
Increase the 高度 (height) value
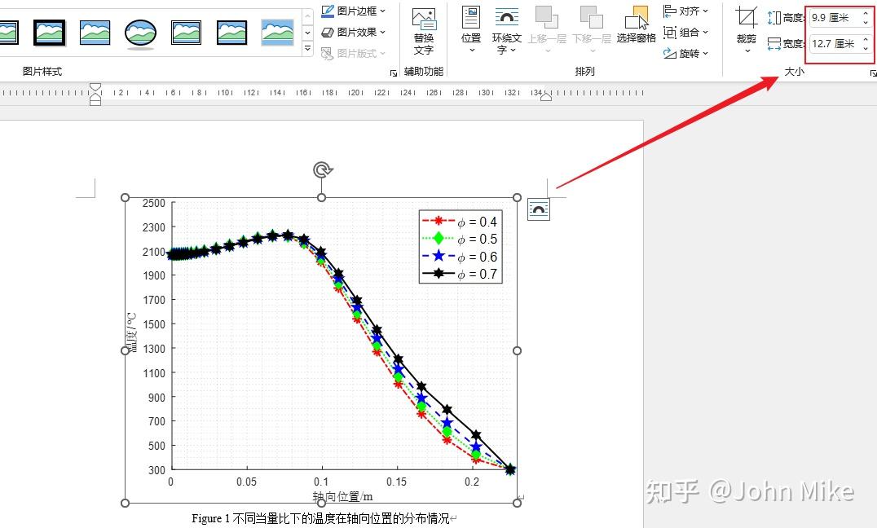[x=866, y=13]
